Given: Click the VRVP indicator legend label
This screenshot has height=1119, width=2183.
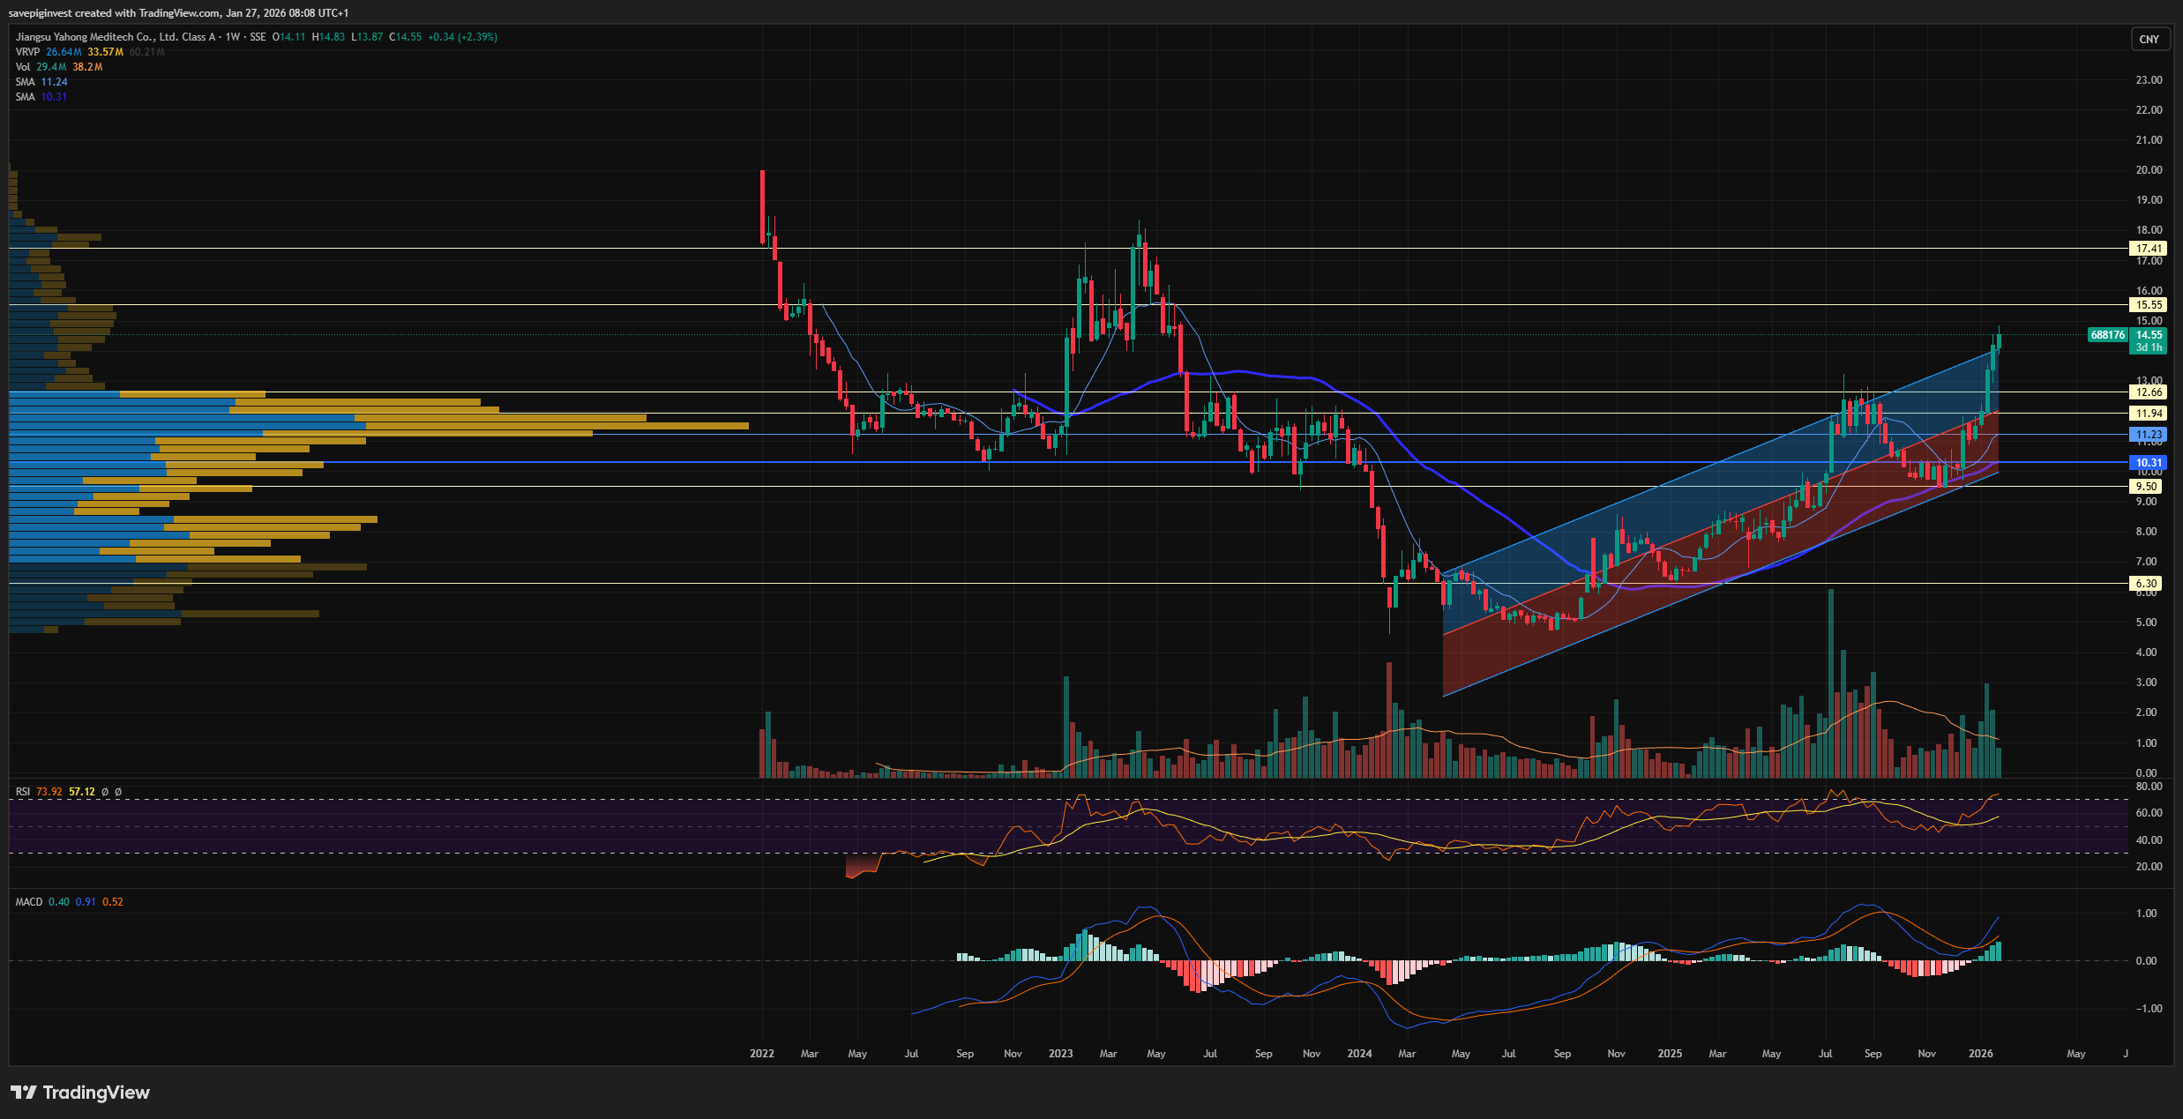Looking at the screenshot, I should tap(27, 52).
